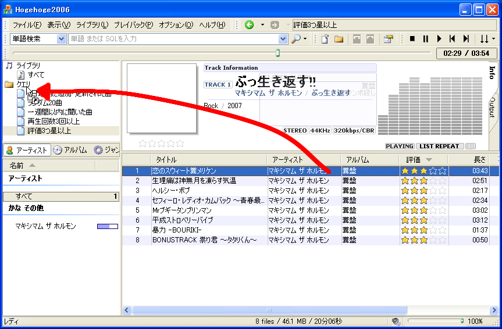This screenshot has width=502, height=329.
Task: Open the オプション(O) menu
Action: (176, 24)
